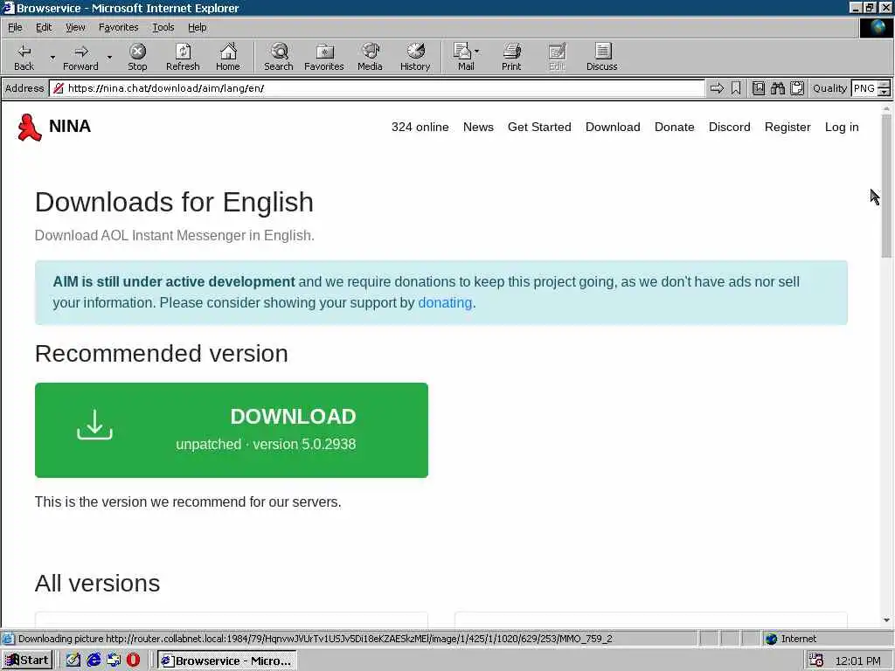This screenshot has width=895, height=671.
Task: Go back with the Back arrow
Action: [x=24, y=57]
